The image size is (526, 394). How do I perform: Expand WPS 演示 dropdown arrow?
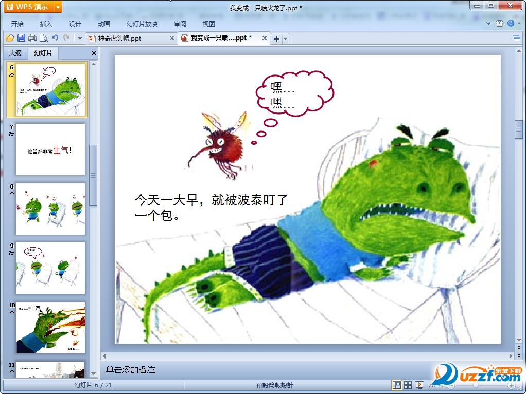pyautogui.click(x=58, y=7)
